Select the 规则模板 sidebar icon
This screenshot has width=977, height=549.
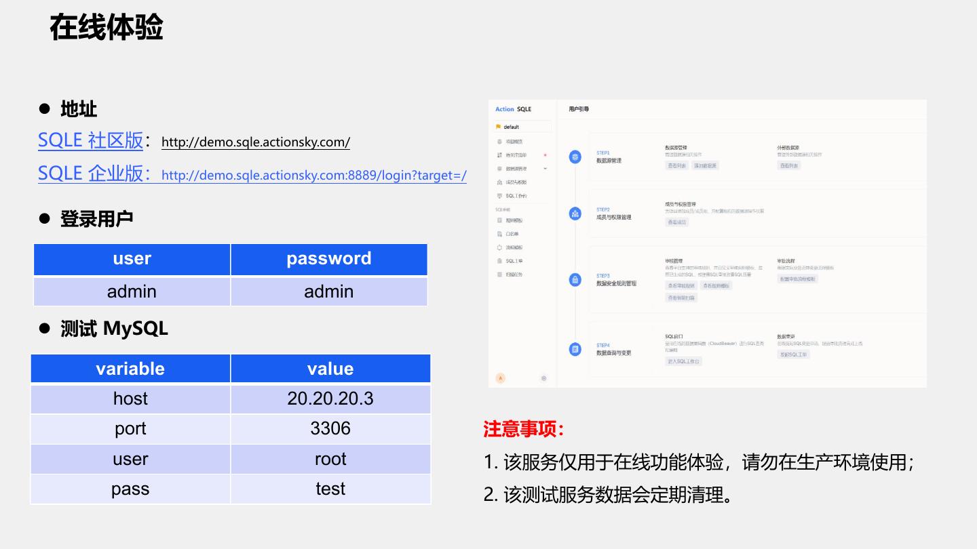tap(500, 220)
